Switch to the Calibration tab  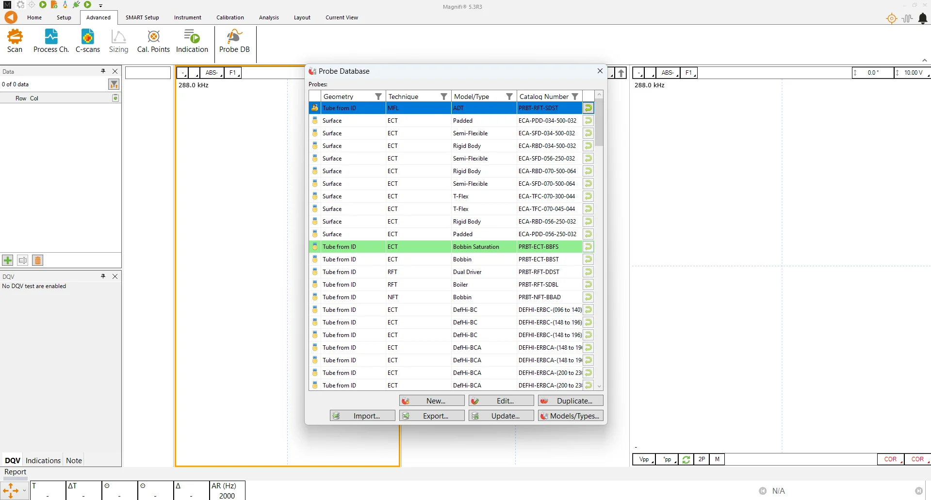click(x=230, y=17)
